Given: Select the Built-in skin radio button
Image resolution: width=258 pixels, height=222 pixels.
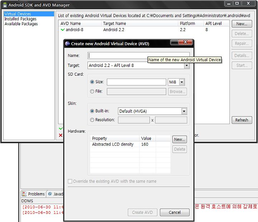Looking at the screenshot, I should click(x=92, y=111).
